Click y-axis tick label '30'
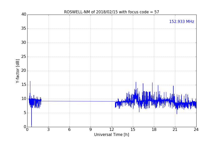This screenshot has height=145, width=218. (24, 43)
